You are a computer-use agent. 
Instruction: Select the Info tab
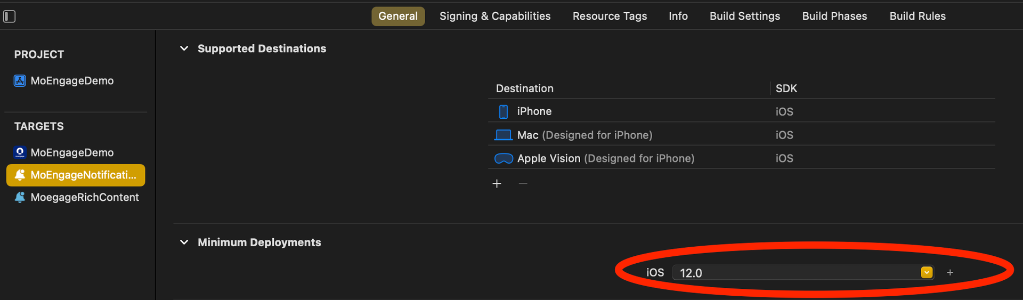click(678, 17)
